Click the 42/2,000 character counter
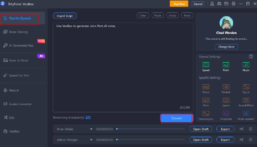 [x=185, y=108]
